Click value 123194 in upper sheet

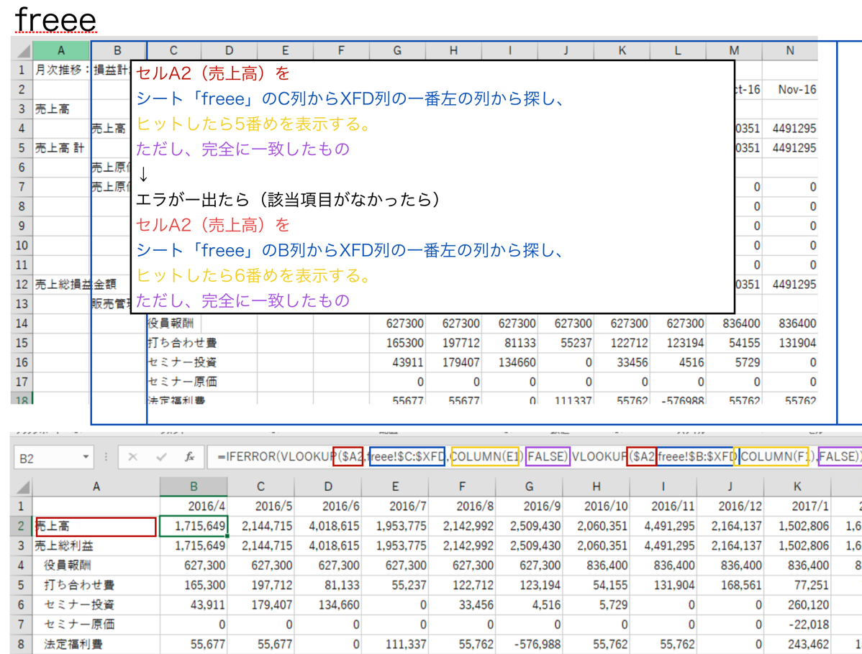(678, 344)
